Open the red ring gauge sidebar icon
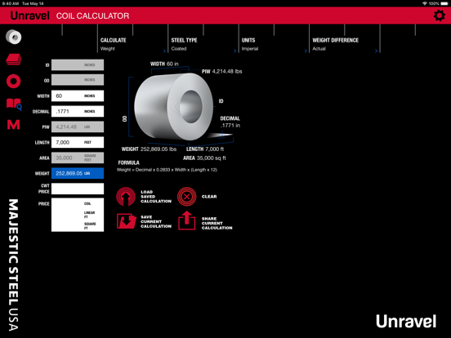This screenshot has width=451, height=338. point(14,81)
